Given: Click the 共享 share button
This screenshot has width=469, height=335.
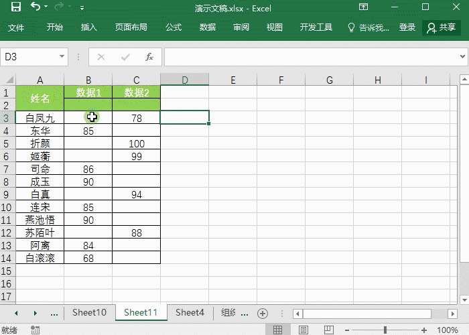Looking at the screenshot, I should click(x=441, y=27).
